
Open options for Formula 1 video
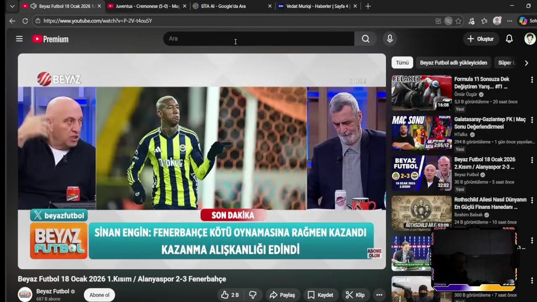tap(532, 80)
